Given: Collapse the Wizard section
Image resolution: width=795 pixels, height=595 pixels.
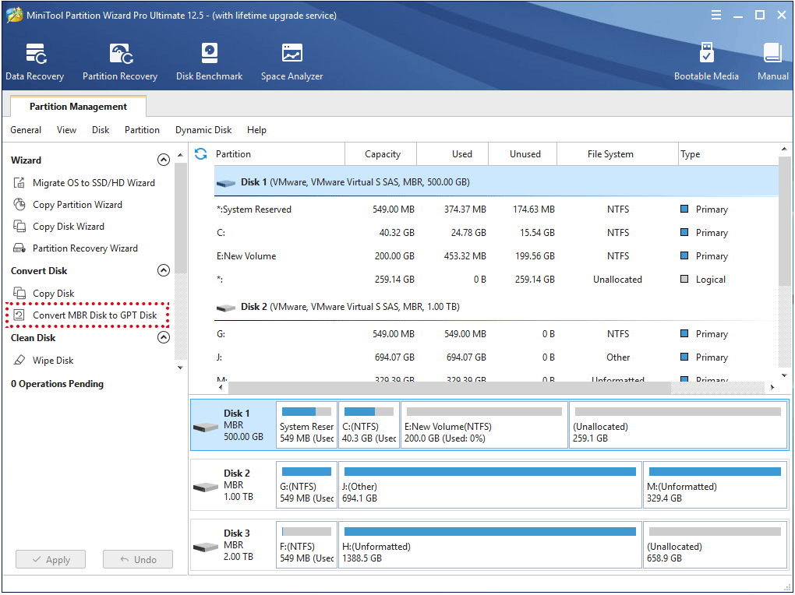Looking at the screenshot, I should pos(163,160).
